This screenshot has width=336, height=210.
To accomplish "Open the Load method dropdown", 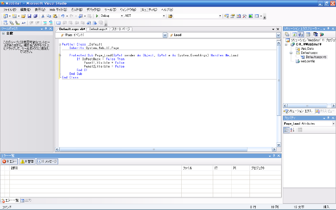I will [x=279, y=35].
